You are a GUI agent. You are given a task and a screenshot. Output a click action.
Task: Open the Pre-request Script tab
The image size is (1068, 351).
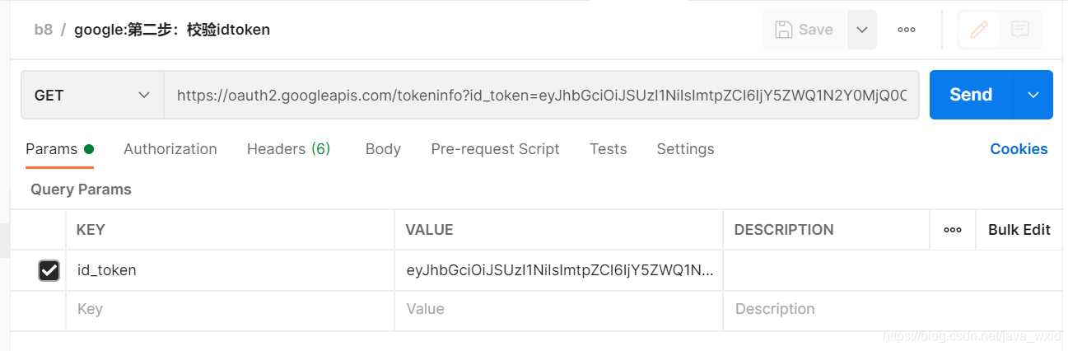tap(495, 149)
